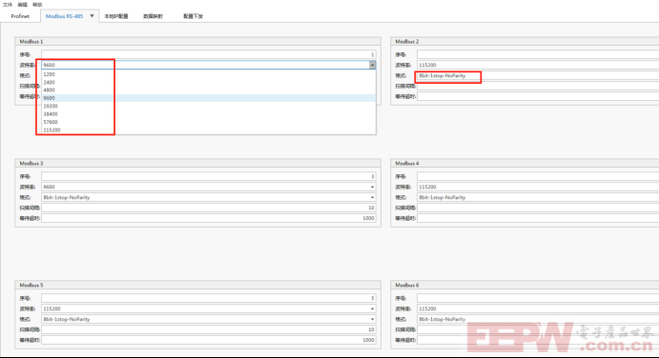659x358 pixels.
Task: Click the Modbus 5 等待超时 field
Action: point(209,340)
